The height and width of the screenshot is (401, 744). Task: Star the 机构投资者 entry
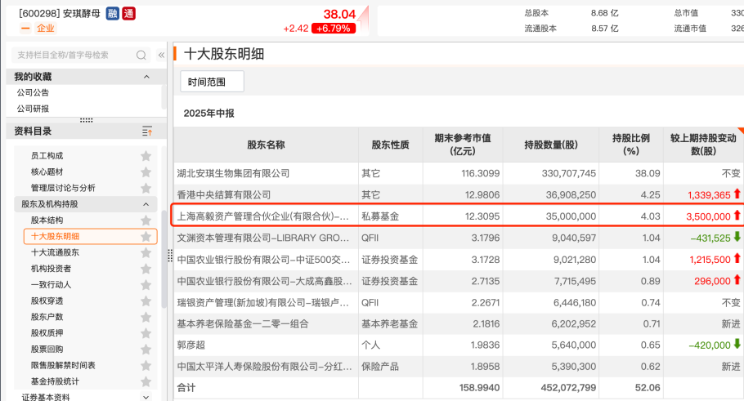click(x=146, y=268)
